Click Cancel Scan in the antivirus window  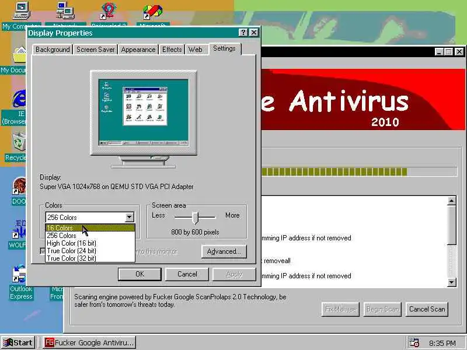click(427, 309)
